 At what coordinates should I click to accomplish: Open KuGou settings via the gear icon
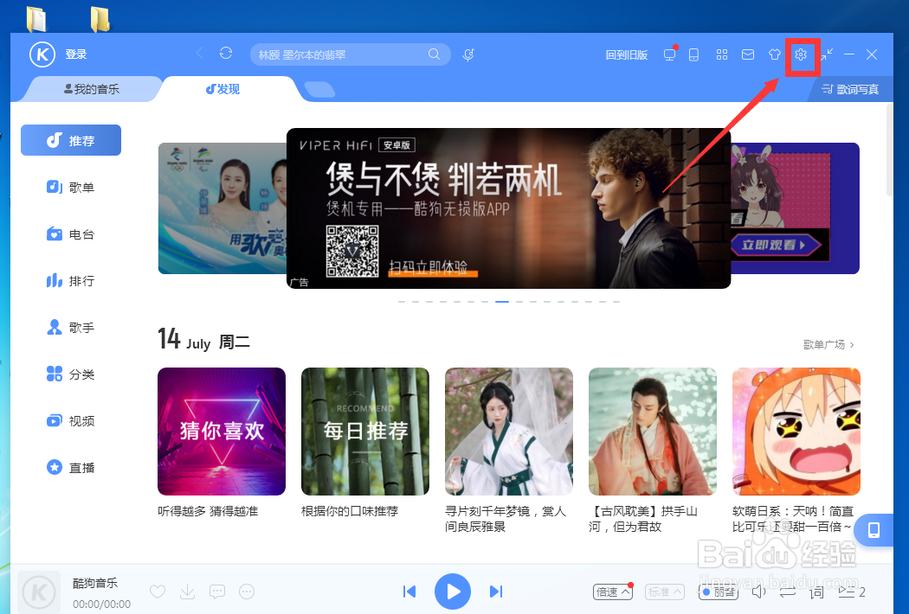(x=801, y=54)
